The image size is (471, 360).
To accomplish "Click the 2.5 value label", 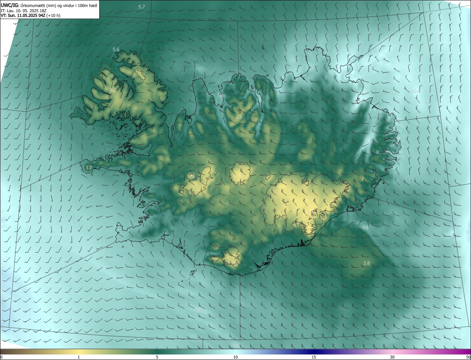I will [x=239, y=117].
